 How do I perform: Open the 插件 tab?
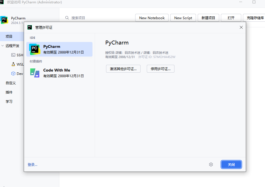coord(9,92)
